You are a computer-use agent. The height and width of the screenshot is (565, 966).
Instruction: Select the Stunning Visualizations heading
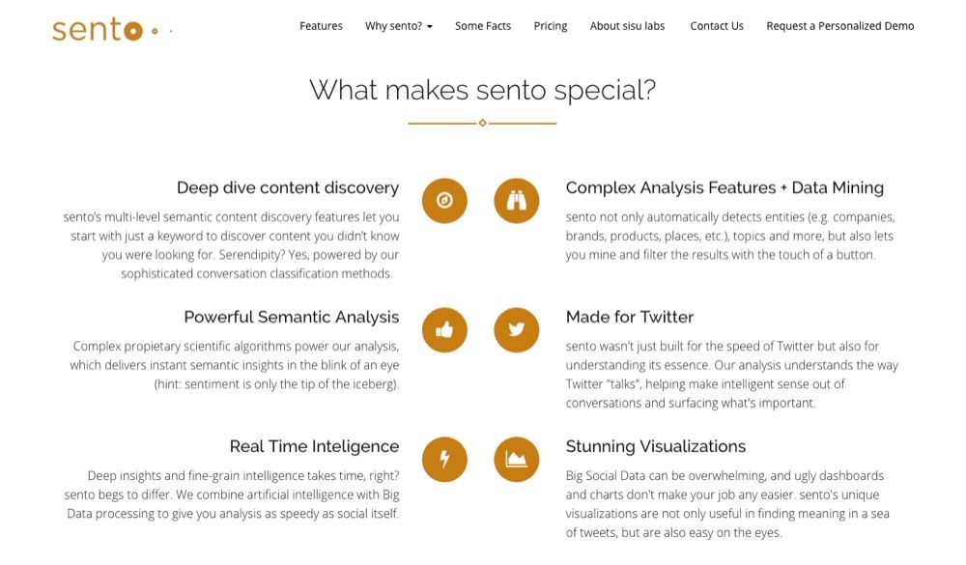point(656,446)
